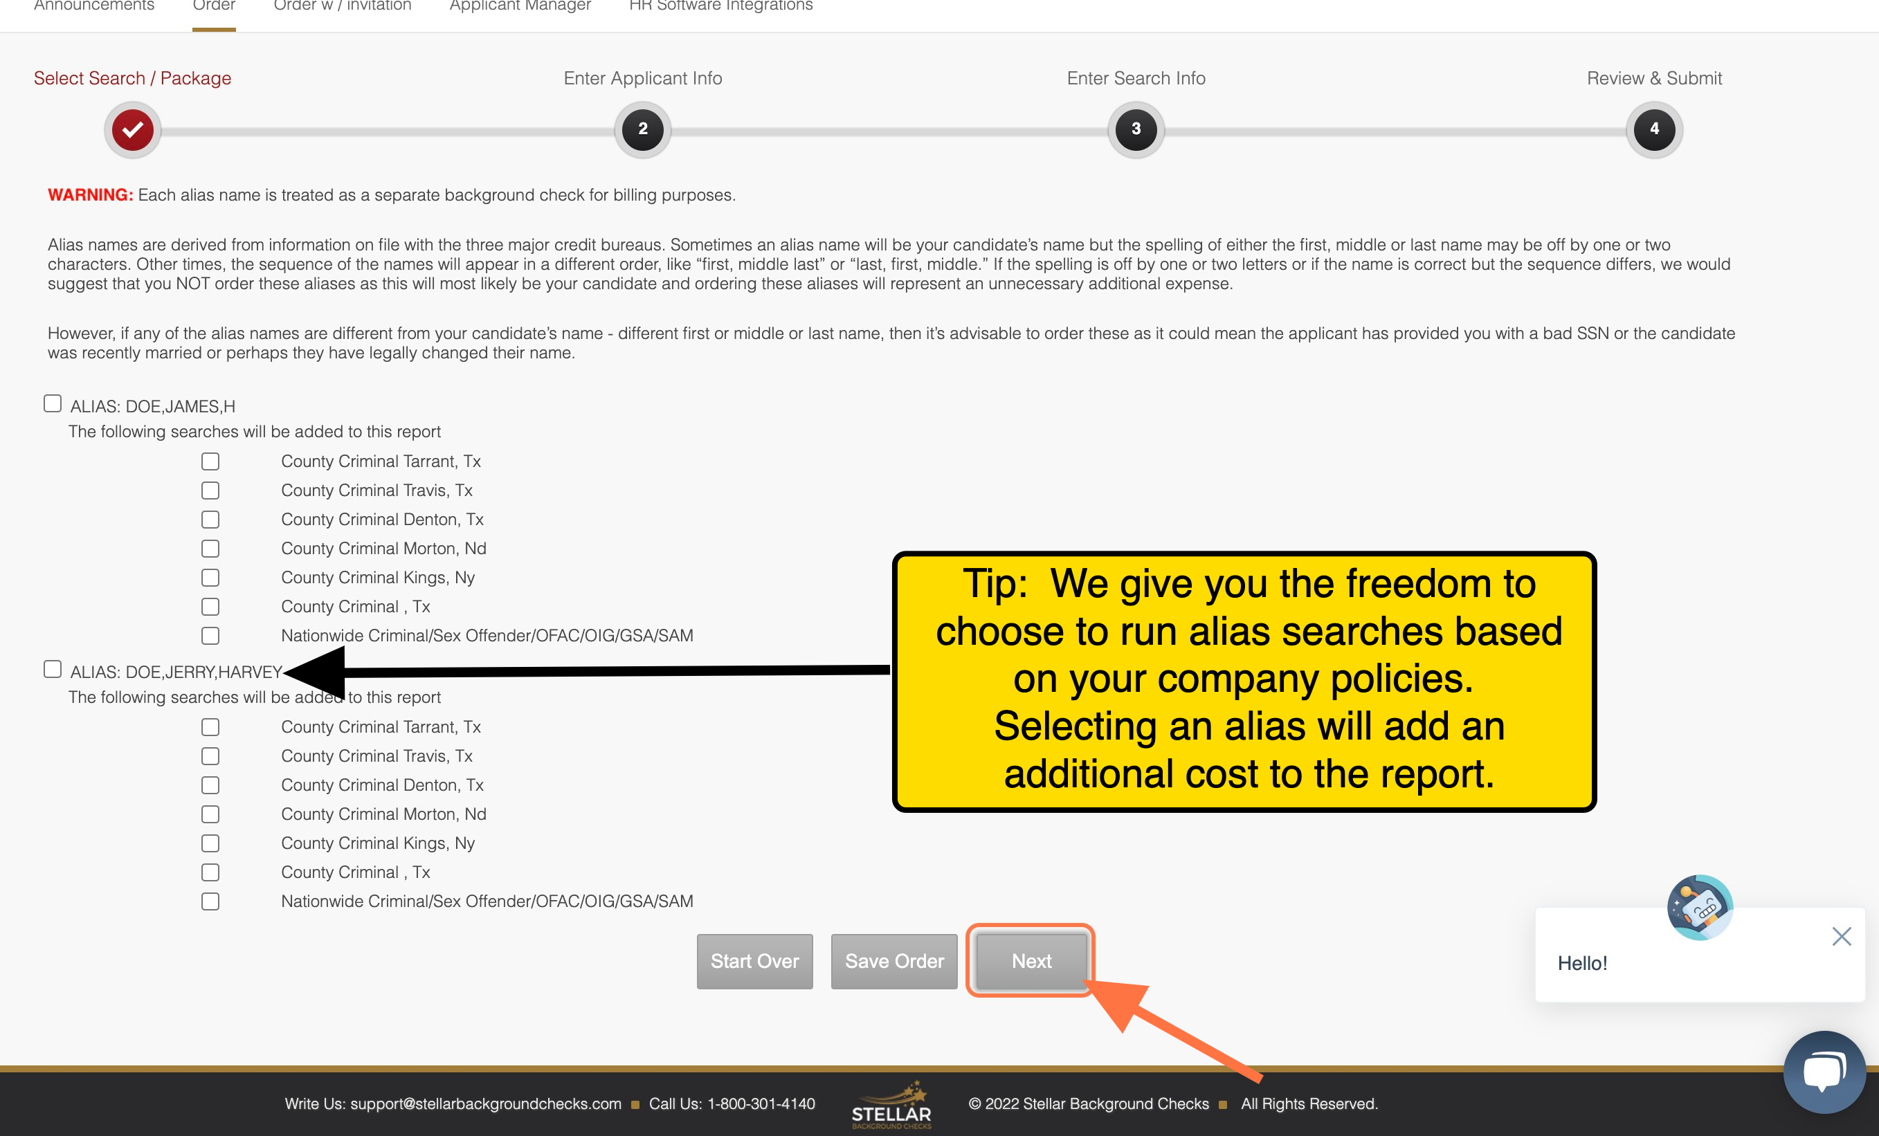Open the Announcements tab
Viewport: 1879px width, 1136px height.
pyautogui.click(x=94, y=6)
